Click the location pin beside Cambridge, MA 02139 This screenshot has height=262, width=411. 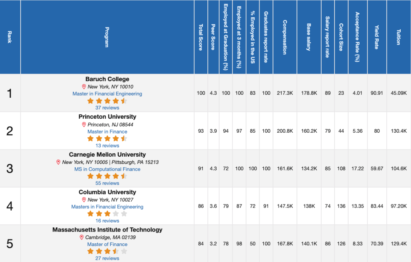(x=81, y=237)
